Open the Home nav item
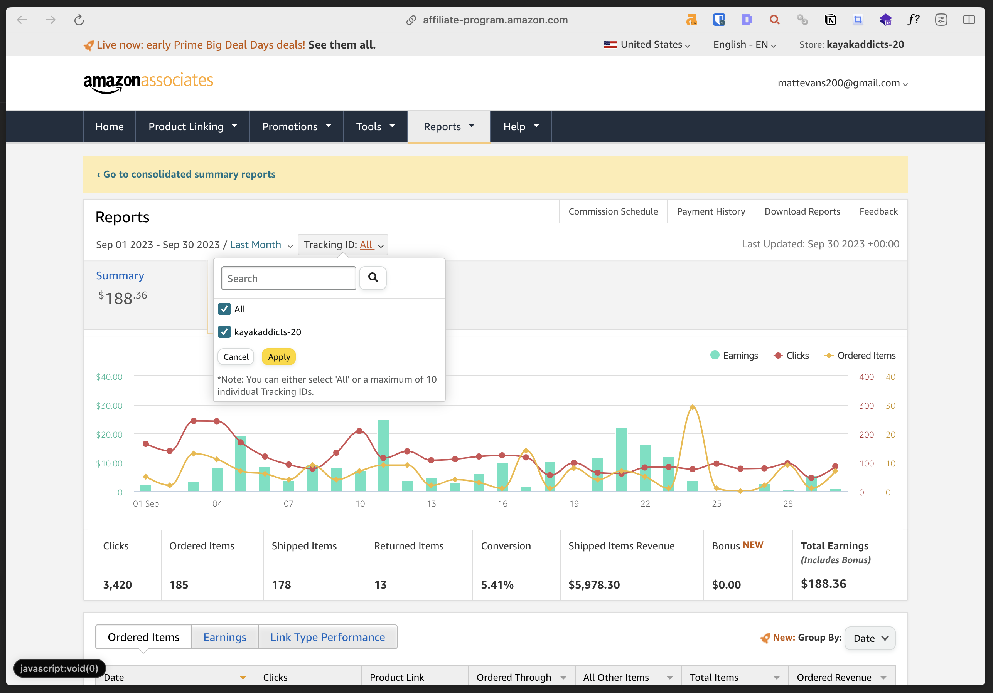This screenshot has width=993, height=693. [x=110, y=127]
